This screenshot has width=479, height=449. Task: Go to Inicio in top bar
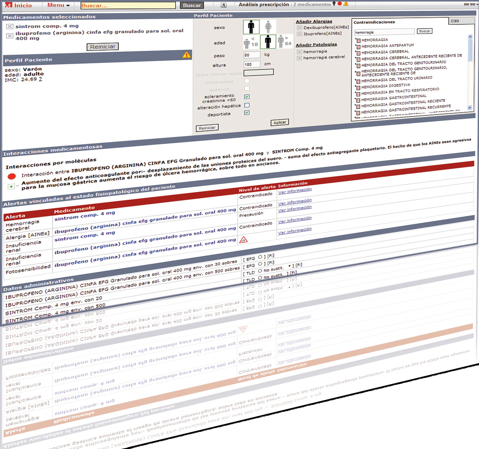tap(19, 5)
